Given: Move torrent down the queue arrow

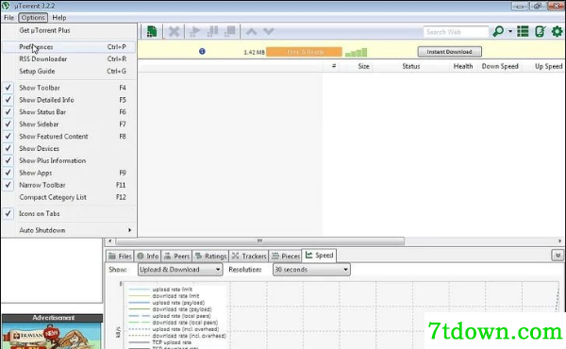Looking at the screenshot, I should tap(269, 32).
